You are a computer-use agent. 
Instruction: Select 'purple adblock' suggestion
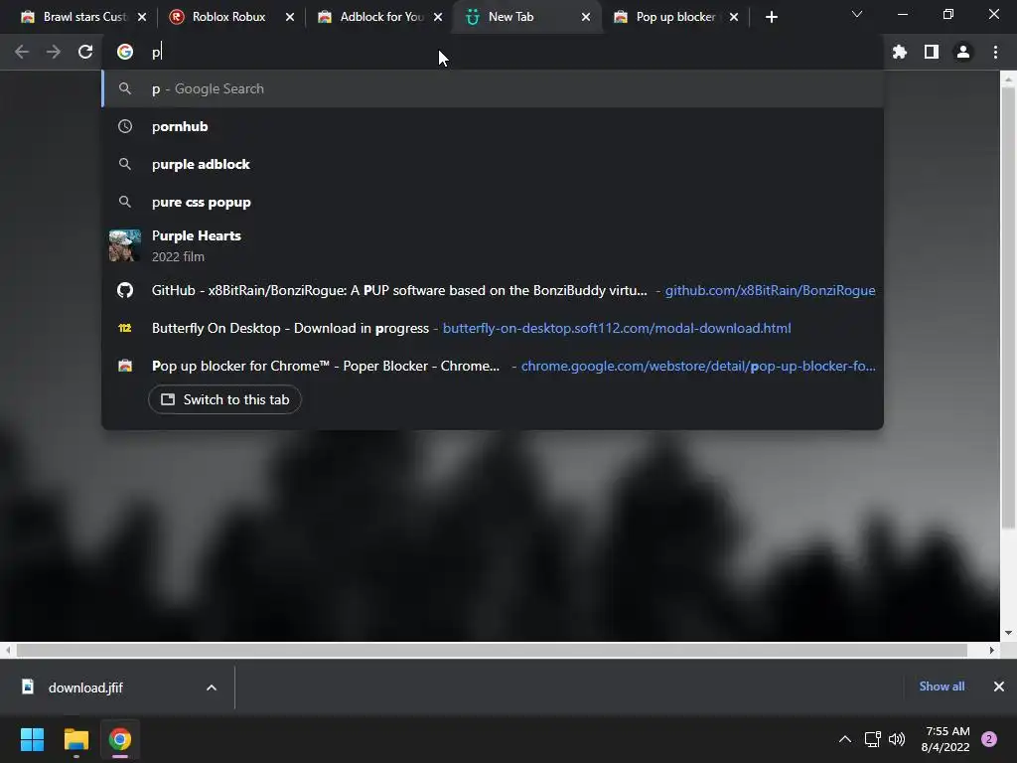point(493,164)
